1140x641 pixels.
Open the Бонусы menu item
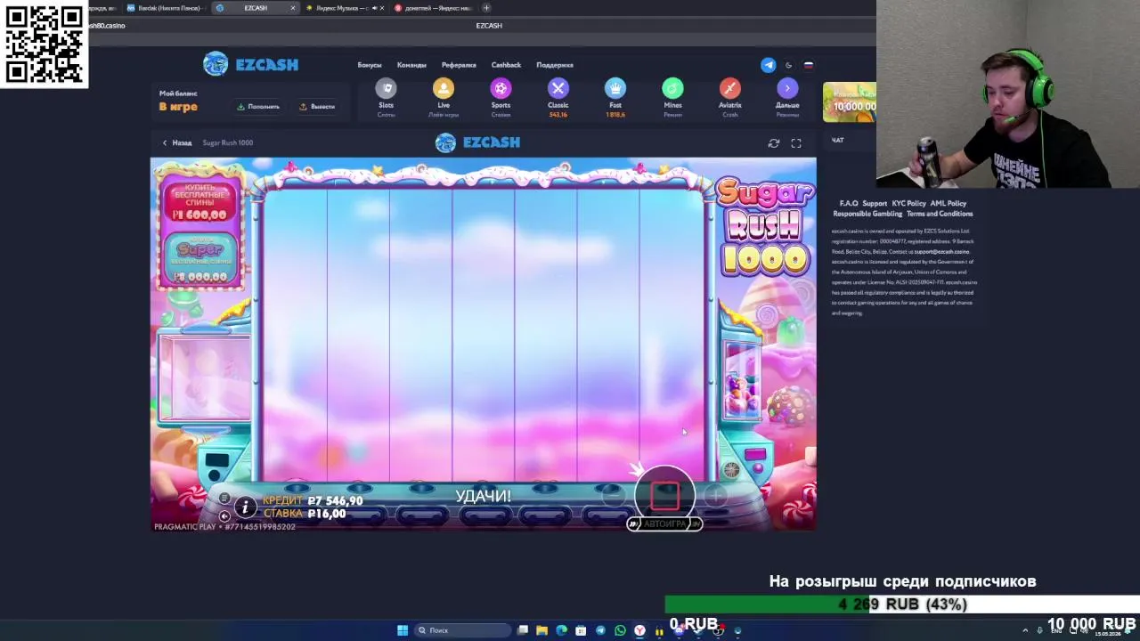click(x=370, y=65)
